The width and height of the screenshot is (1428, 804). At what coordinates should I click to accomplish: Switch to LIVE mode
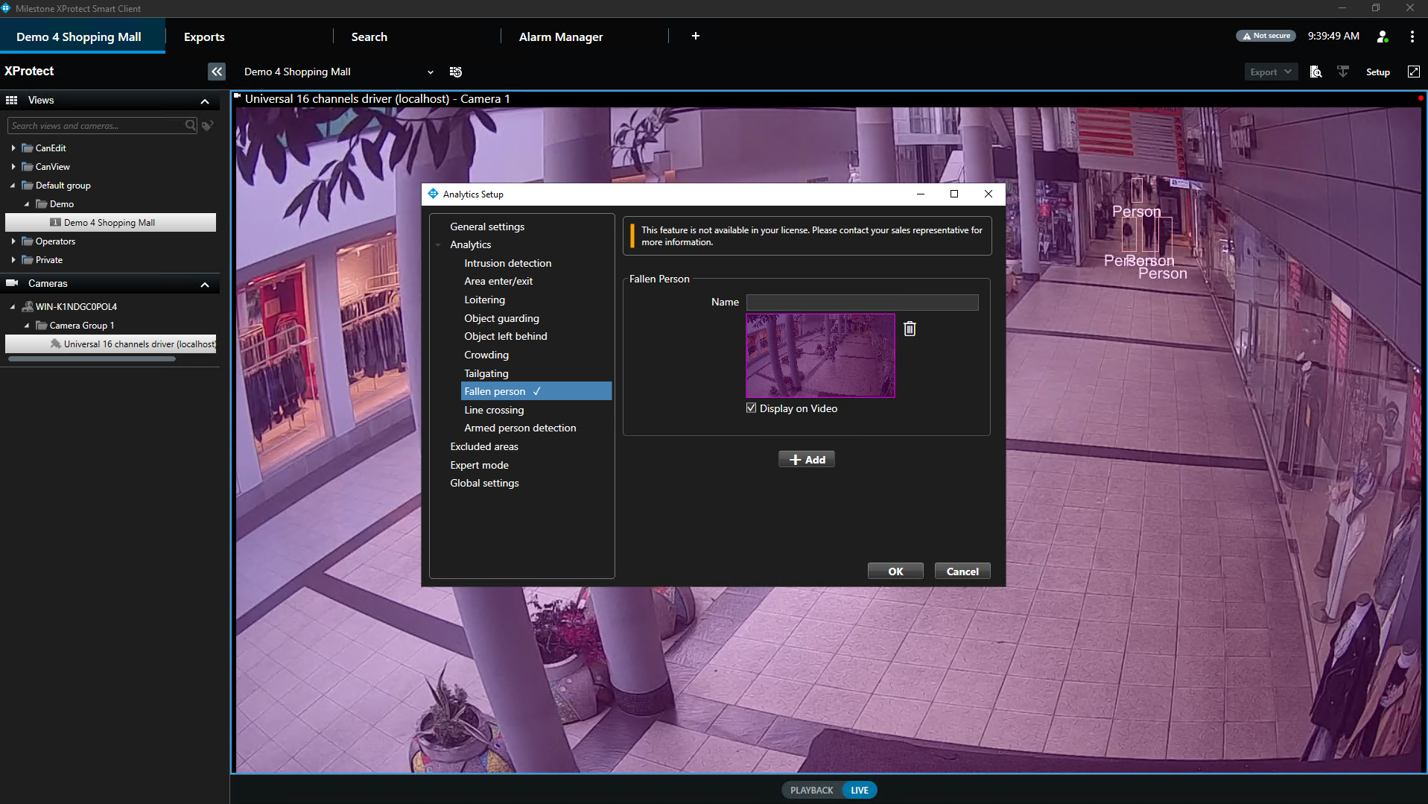860,790
